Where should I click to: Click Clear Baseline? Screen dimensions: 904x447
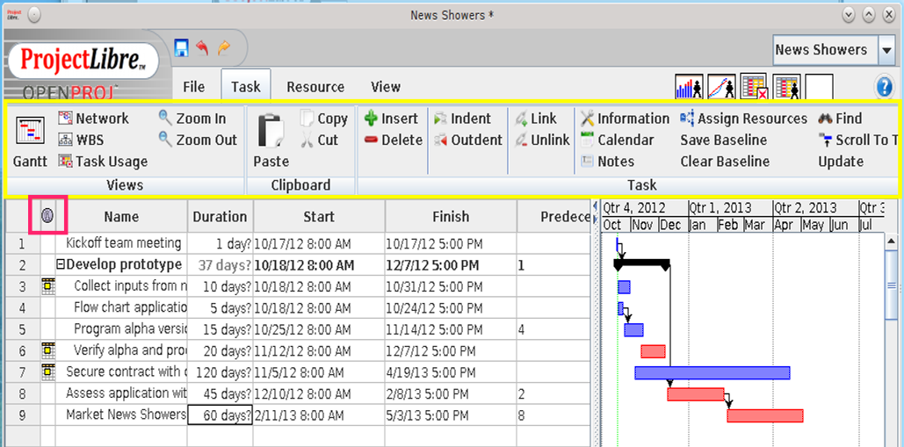[x=725, y=162]
